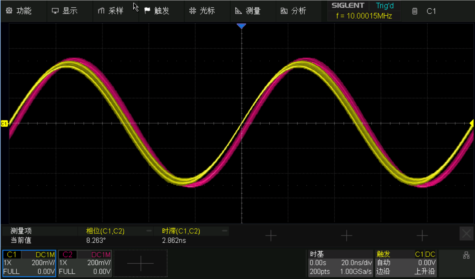The height and width of the screenshot is (279, 475).
Task: Toggle the C1 channel box
Action: 29,263
